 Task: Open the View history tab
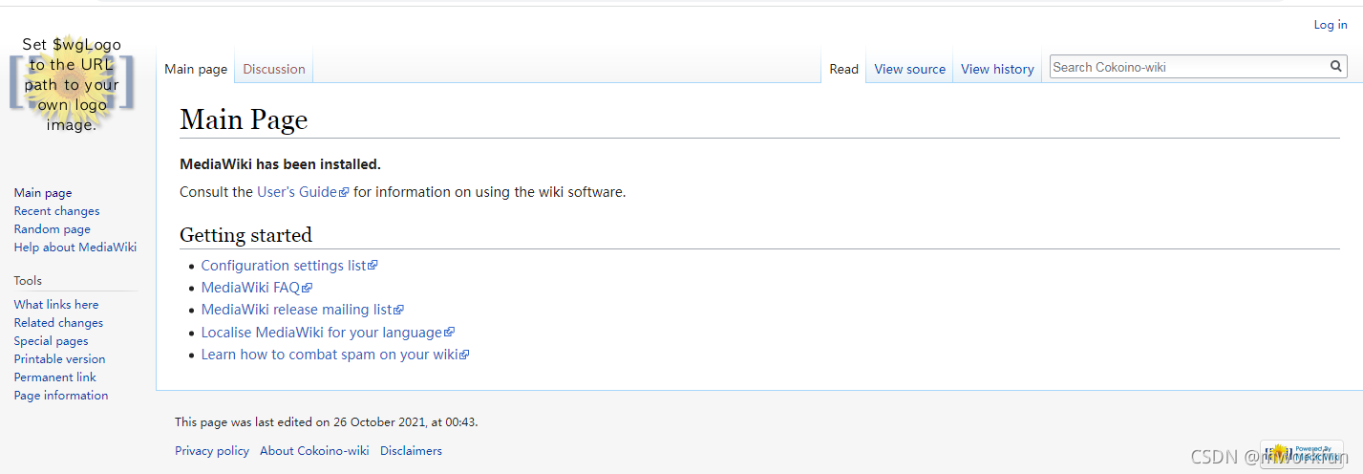[x=997, y=69]
